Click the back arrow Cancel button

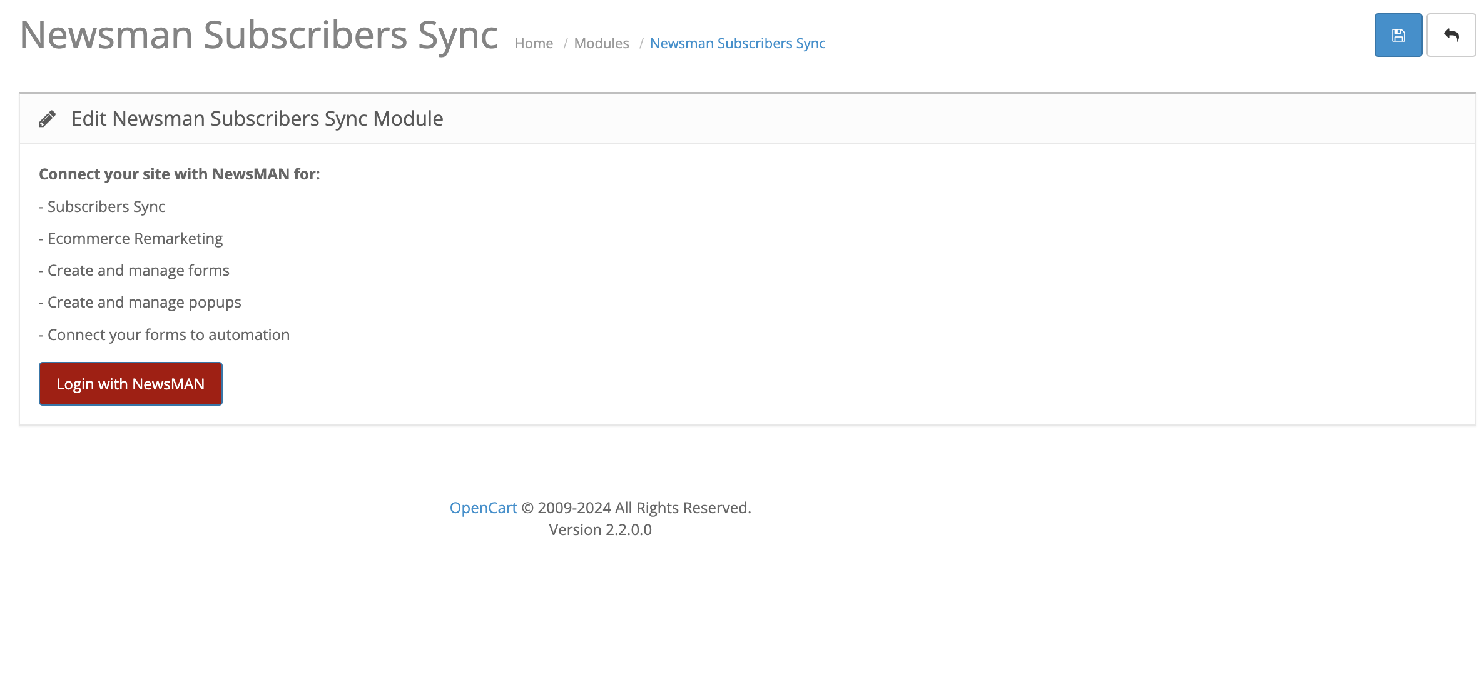[x=1451, y=35]
